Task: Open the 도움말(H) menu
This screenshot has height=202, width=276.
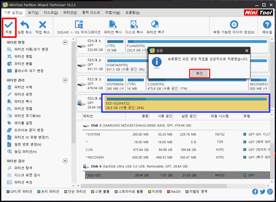Action: coord(133,13)
